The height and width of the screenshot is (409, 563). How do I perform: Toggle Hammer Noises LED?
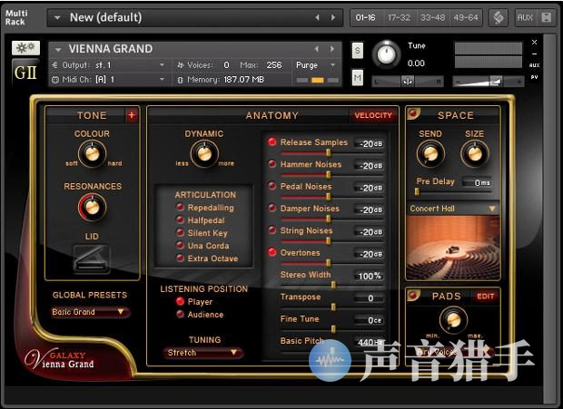click(272, 164)
